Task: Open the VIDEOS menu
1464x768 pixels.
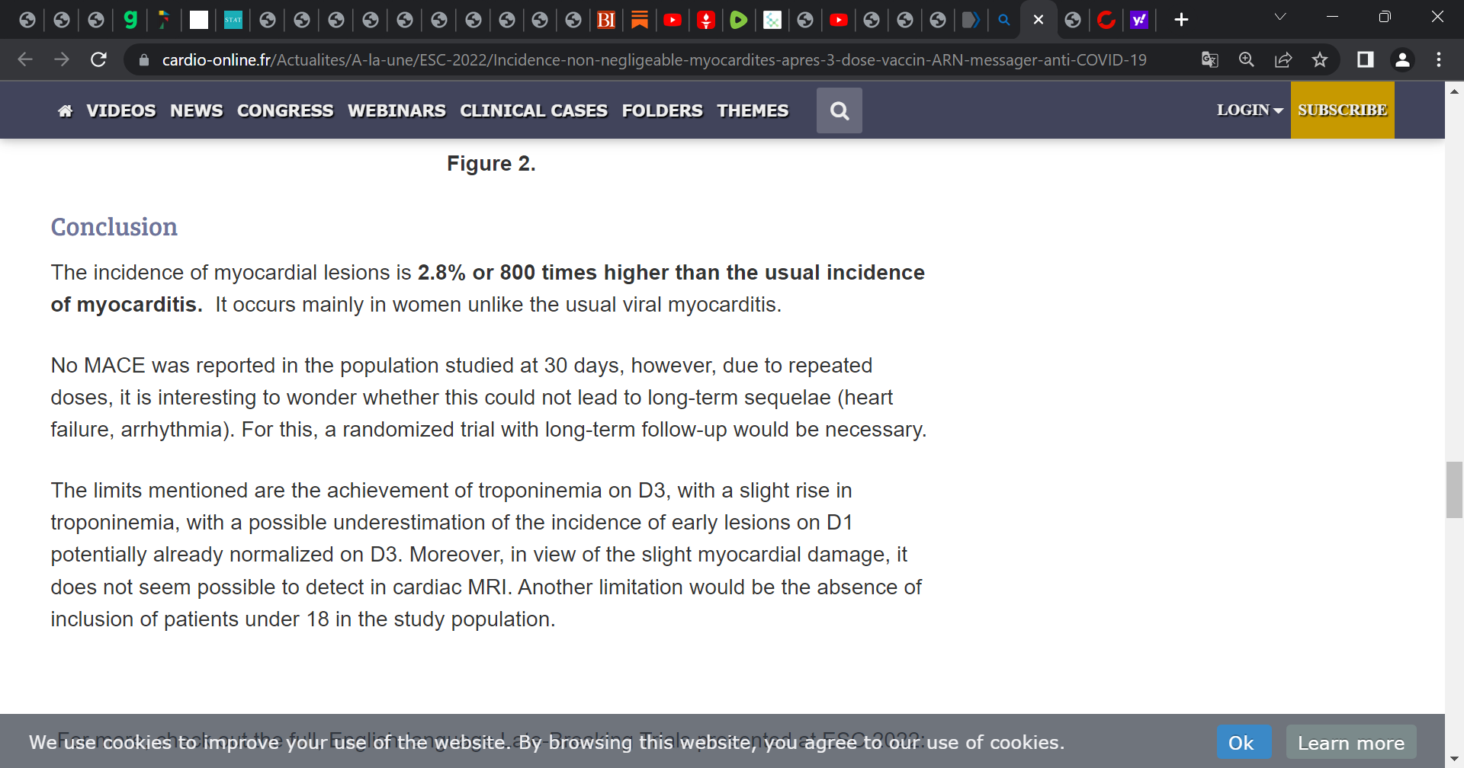Action: click(121, 111)
